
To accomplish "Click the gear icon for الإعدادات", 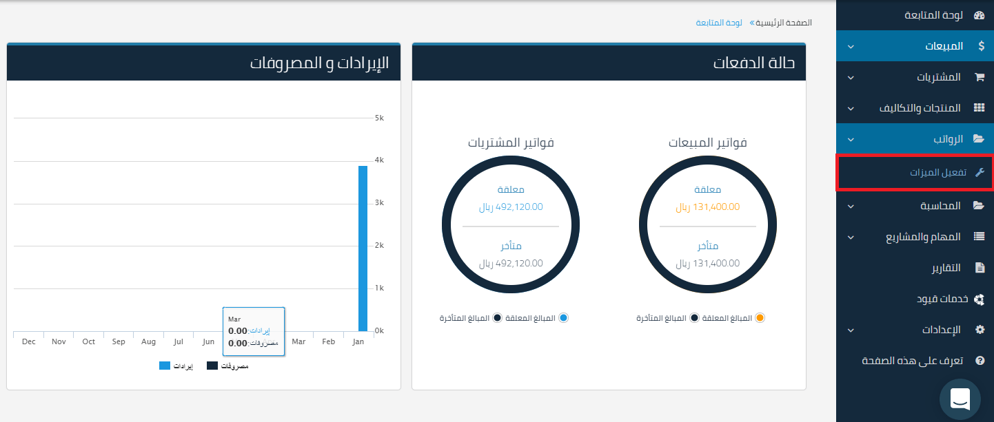I will click(x=980, y=330).
